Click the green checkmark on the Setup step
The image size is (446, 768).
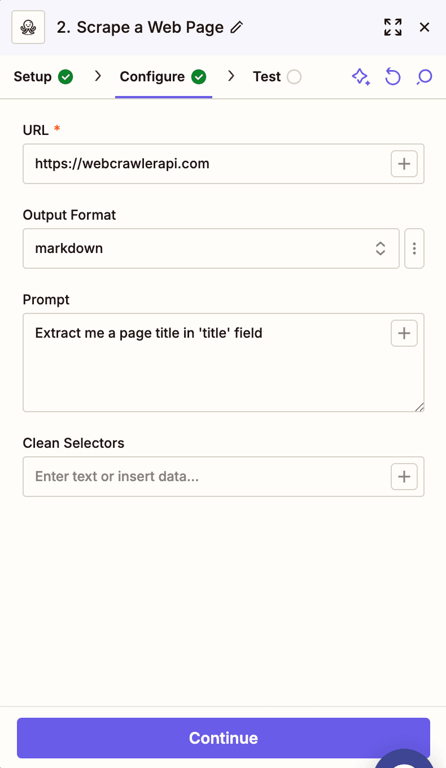pos(65,76)
